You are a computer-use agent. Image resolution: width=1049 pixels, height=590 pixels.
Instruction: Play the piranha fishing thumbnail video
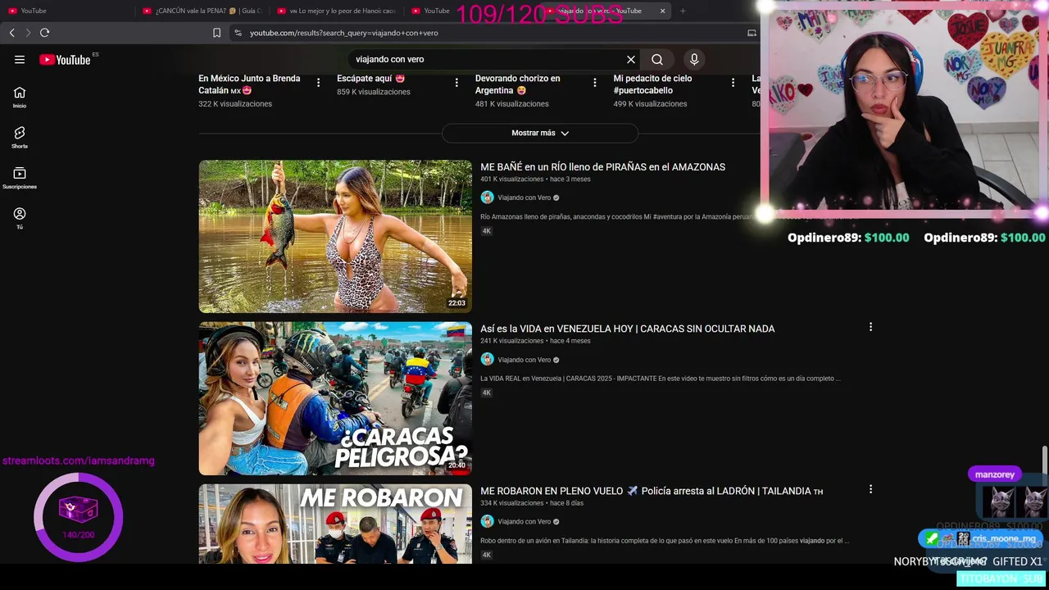tap(335, 236)
